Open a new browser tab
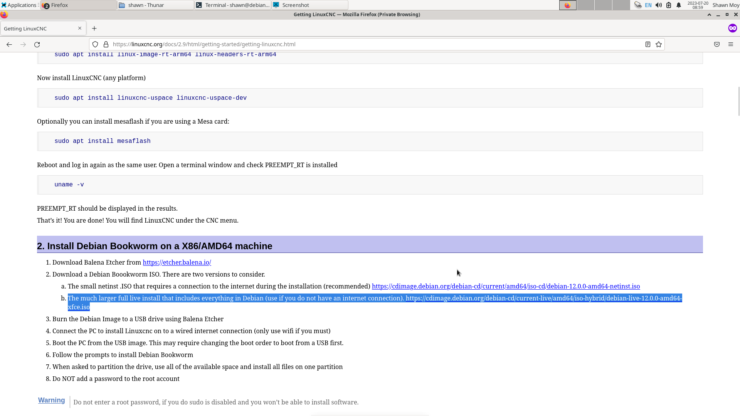 [x=94, y=28]
